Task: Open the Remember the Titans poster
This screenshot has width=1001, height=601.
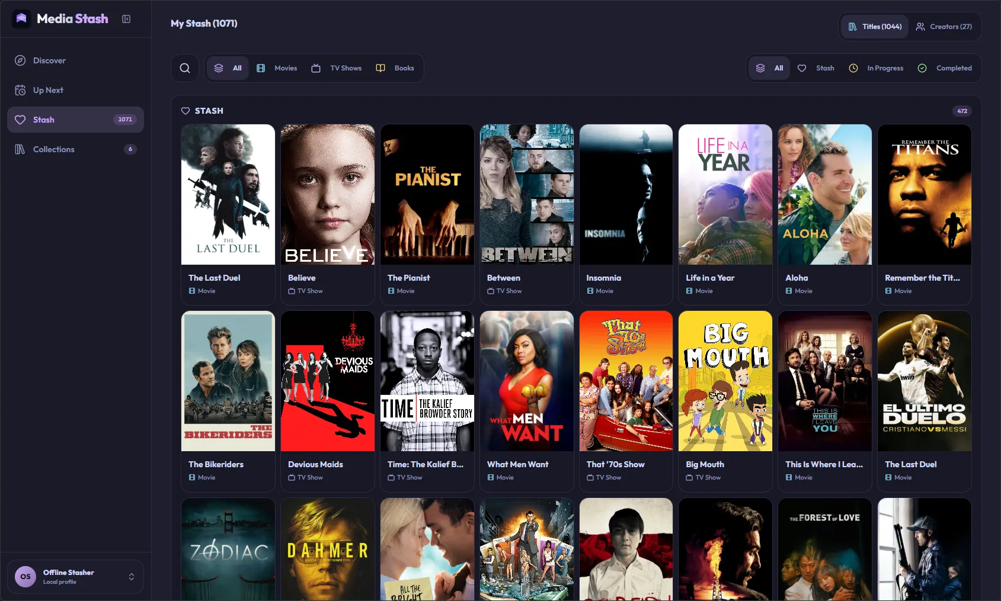Action: [x=925, y=194]
